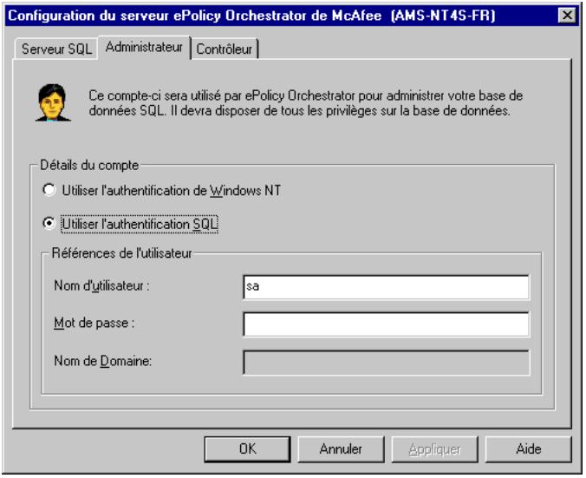Select the Administrateur tab

click(x=144, y=47)
